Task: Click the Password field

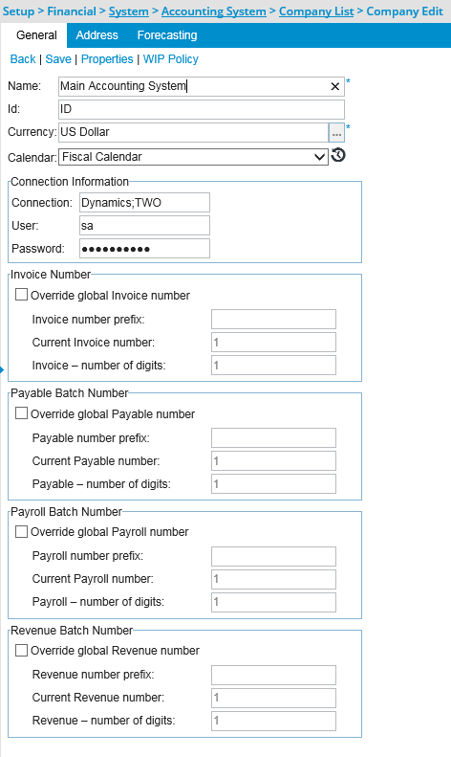Action: [x=144, y=249]
